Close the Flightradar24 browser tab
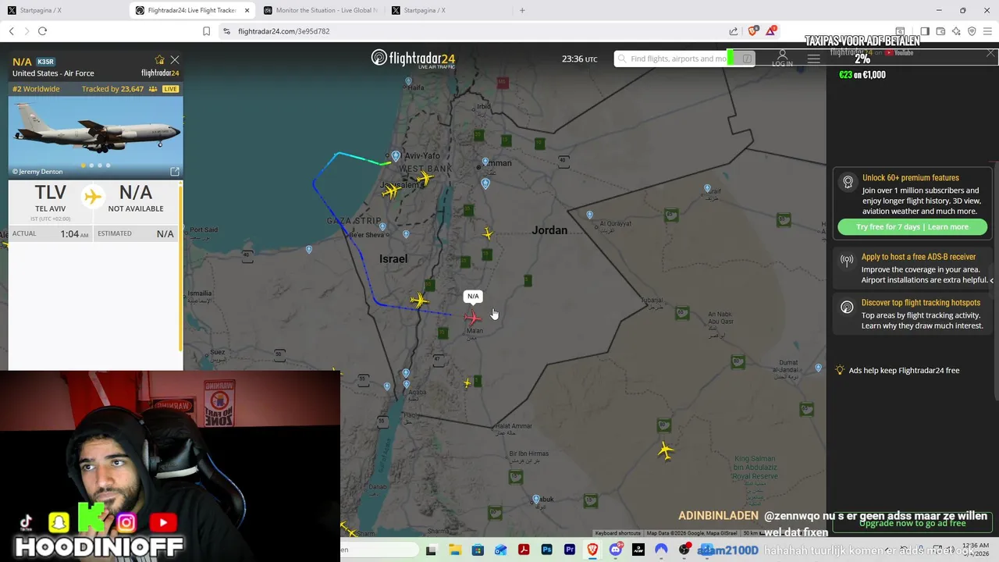The image size is (999, 562). click(x=247, y=10)
